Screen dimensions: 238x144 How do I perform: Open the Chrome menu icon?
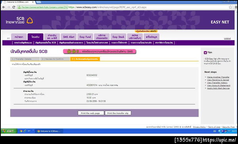(x=236, y=7)
